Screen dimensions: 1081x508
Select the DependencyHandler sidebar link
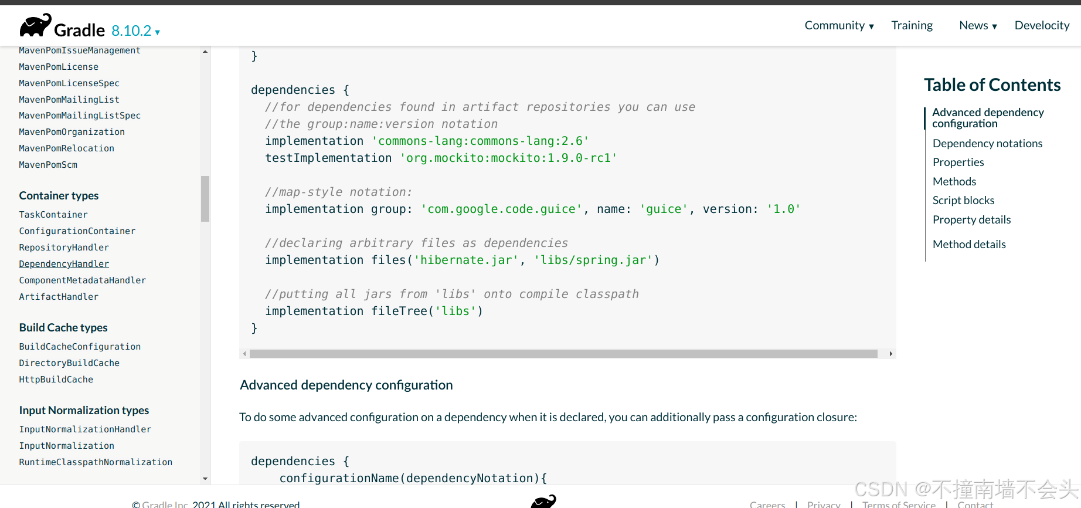[64, 264]
